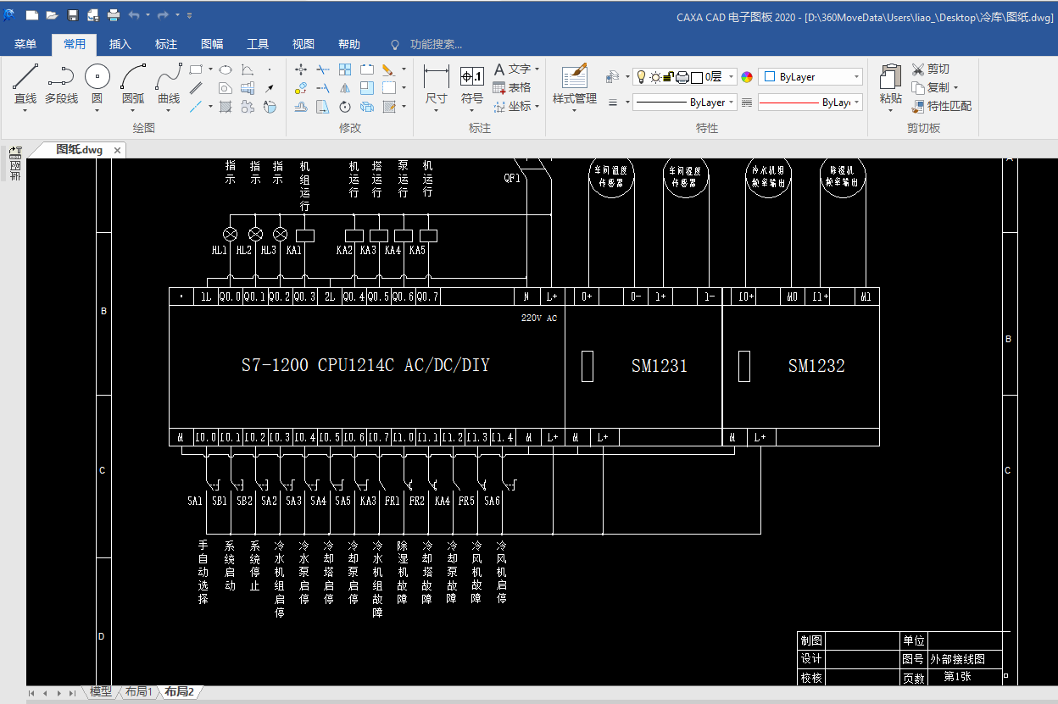1058x704 pixels.
Task: Choose the rectangle drawing tool
Action: click(195, 69)
